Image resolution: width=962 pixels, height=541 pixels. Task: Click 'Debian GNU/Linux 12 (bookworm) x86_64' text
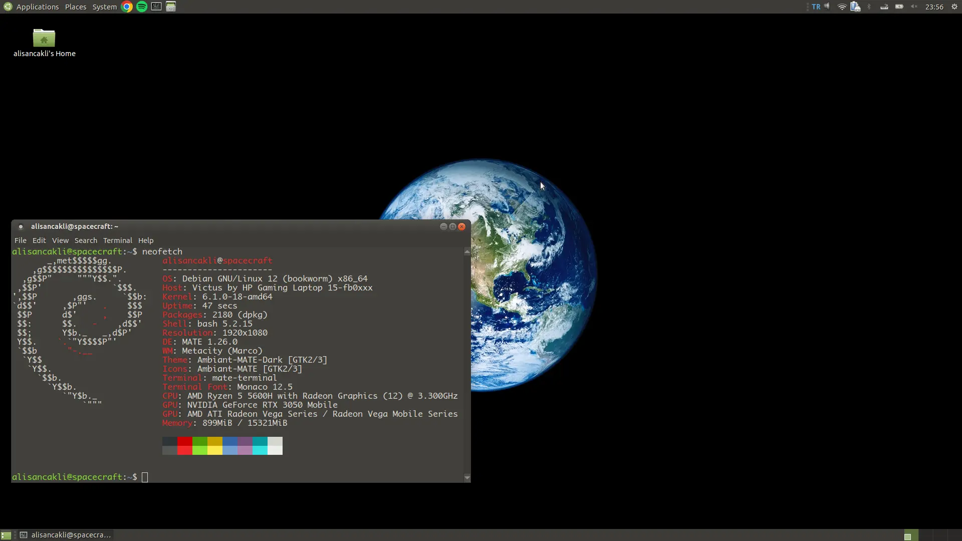click(275, 279)
